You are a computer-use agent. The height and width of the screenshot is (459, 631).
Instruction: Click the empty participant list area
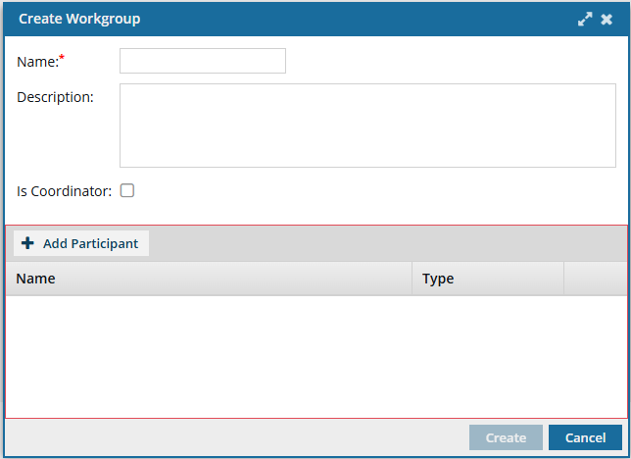[315, 356]
